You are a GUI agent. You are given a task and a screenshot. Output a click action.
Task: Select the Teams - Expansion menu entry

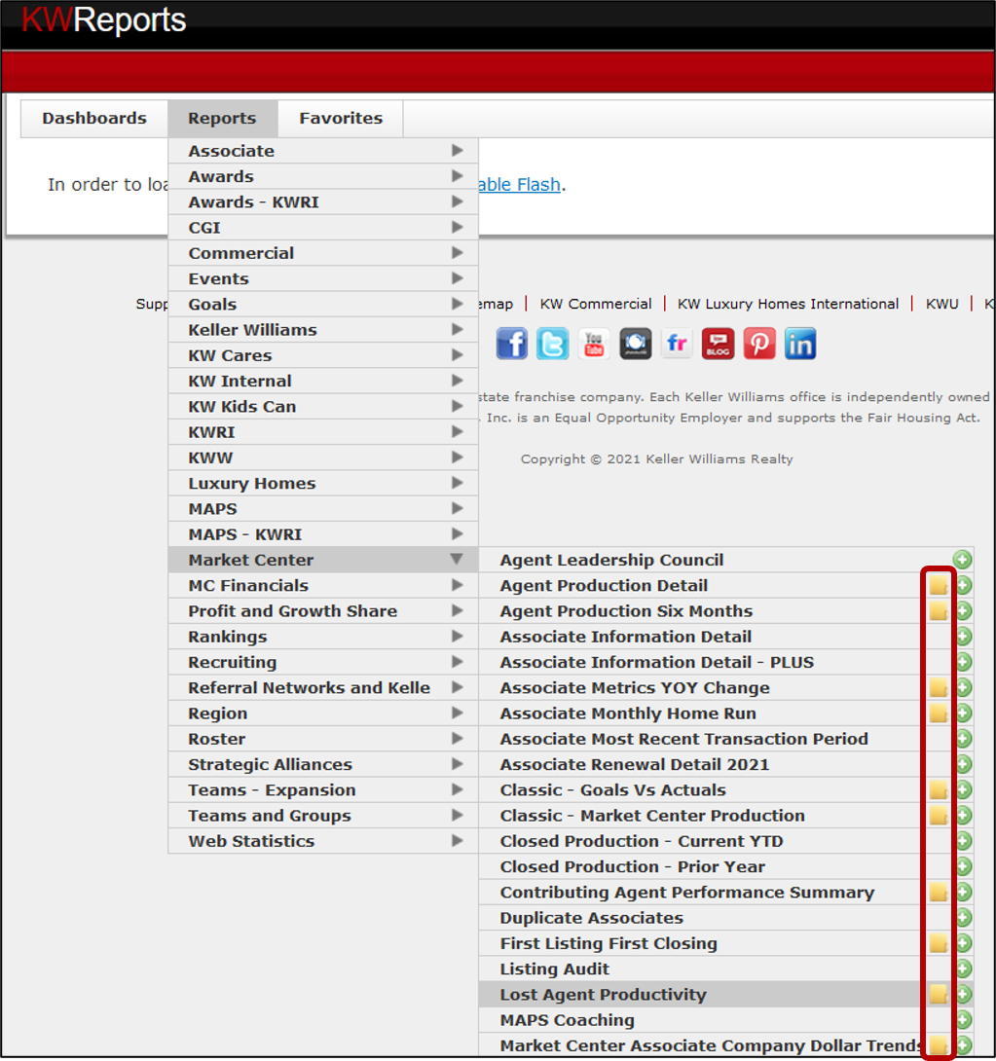coord(323,789)
